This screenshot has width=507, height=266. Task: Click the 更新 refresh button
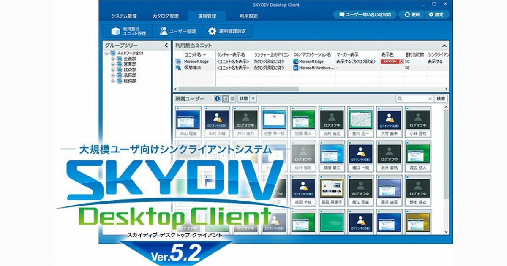click(412, 14)
